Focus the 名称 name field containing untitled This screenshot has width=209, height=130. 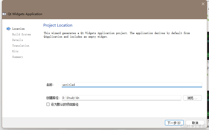(132, 85)
